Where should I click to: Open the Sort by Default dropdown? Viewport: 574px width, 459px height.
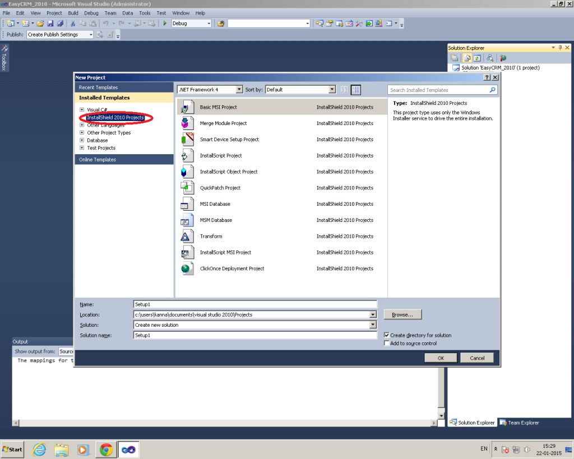pos(332,89)
